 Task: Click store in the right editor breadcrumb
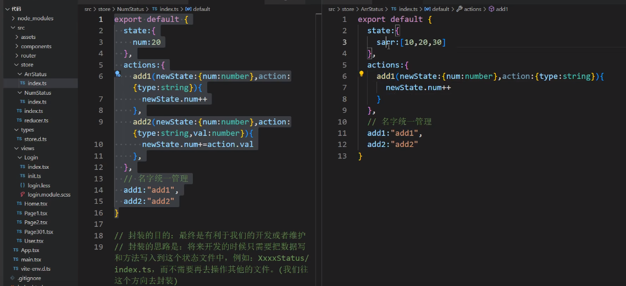pyautogui.click(x=348, y=9)
